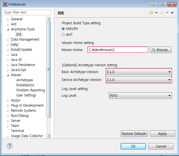Click the Restore Defaults button

click(134, 134)
